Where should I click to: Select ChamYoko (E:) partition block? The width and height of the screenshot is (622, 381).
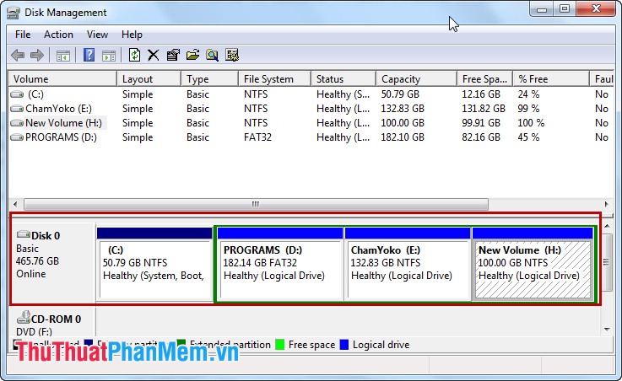[x=408, y=264]
